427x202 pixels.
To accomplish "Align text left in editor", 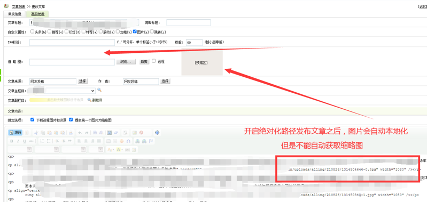I will tap(79, 141).
